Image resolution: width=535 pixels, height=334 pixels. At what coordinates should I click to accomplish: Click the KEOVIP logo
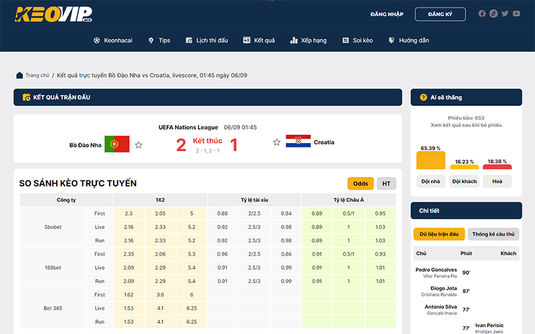point(53,14)
